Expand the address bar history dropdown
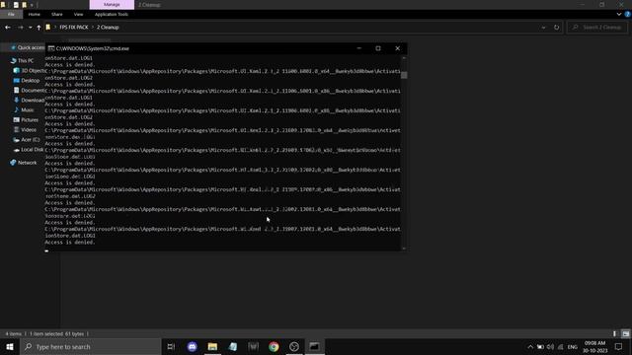The height and width of the screenshot is (355, 632). [x=543, y=28]
